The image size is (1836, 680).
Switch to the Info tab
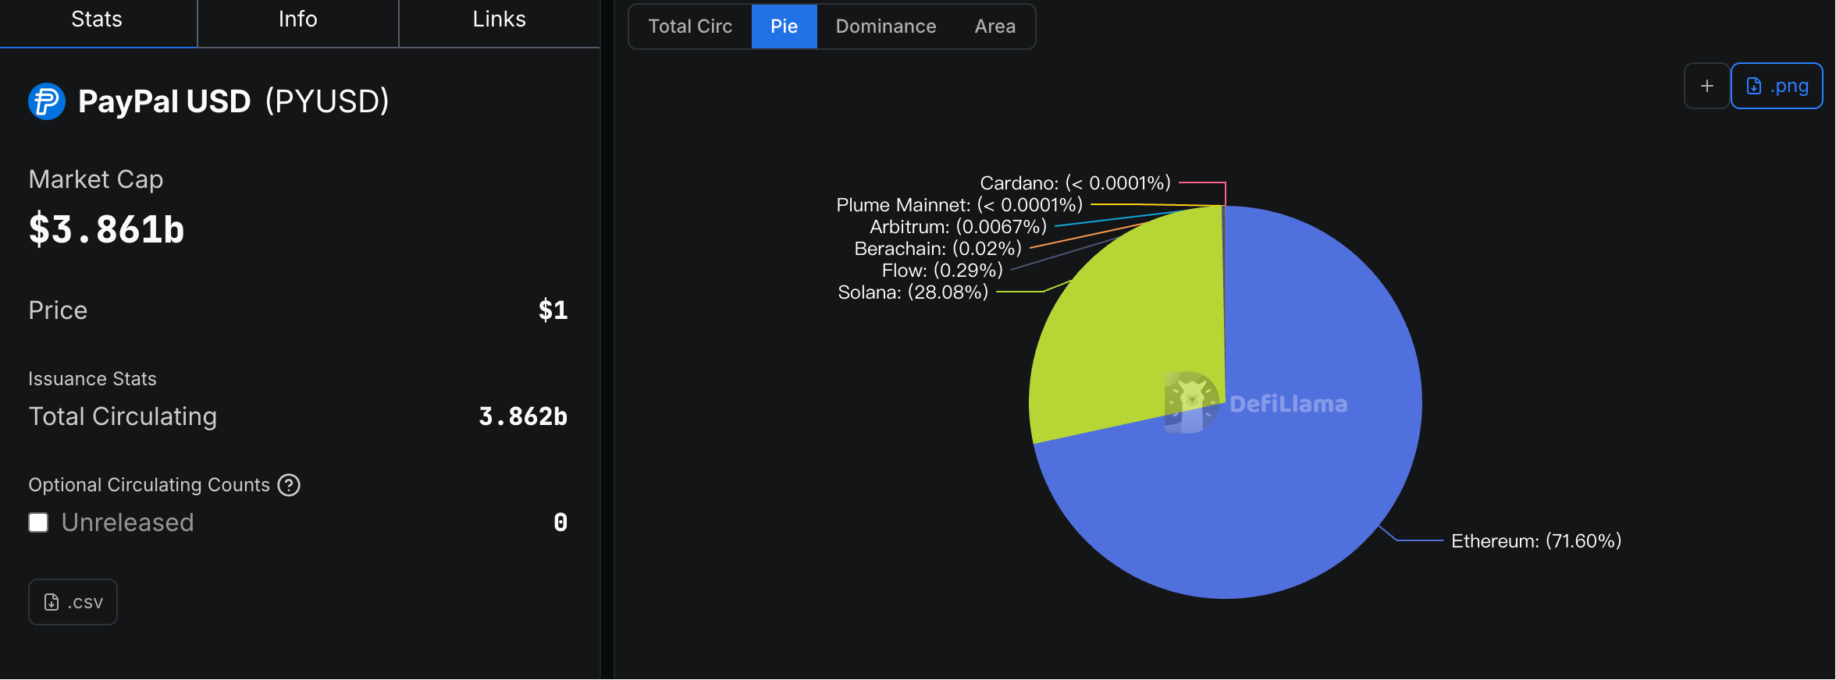tap(297, 19)
